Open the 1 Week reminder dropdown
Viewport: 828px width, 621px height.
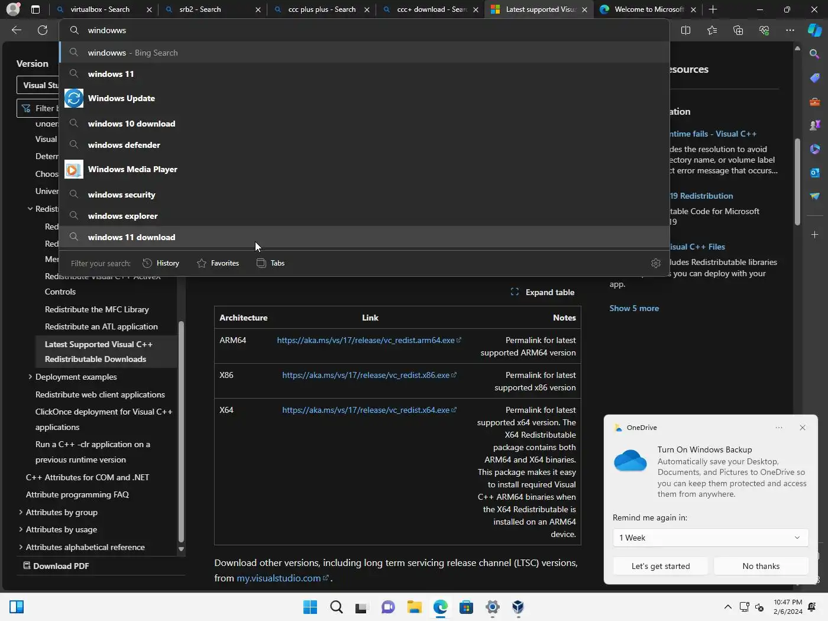tap(710, 538)
